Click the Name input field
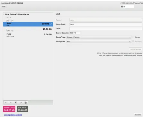 106,20
